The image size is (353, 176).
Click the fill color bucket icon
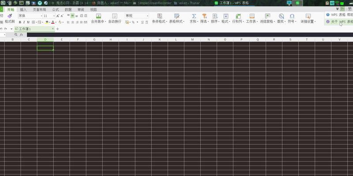click(47, 22)
